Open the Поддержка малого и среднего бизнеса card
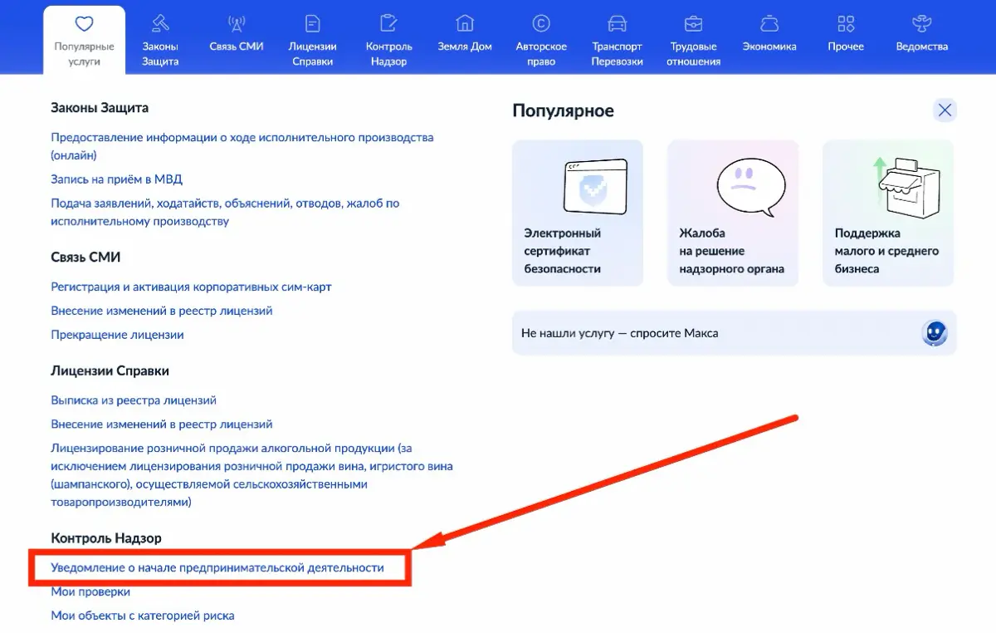Viewport: 996px width, 633px height. [x=888, y=213]
